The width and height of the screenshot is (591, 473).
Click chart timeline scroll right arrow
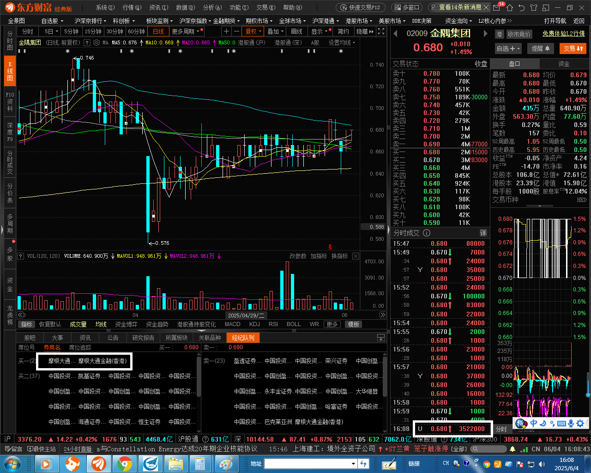[382, 315]
